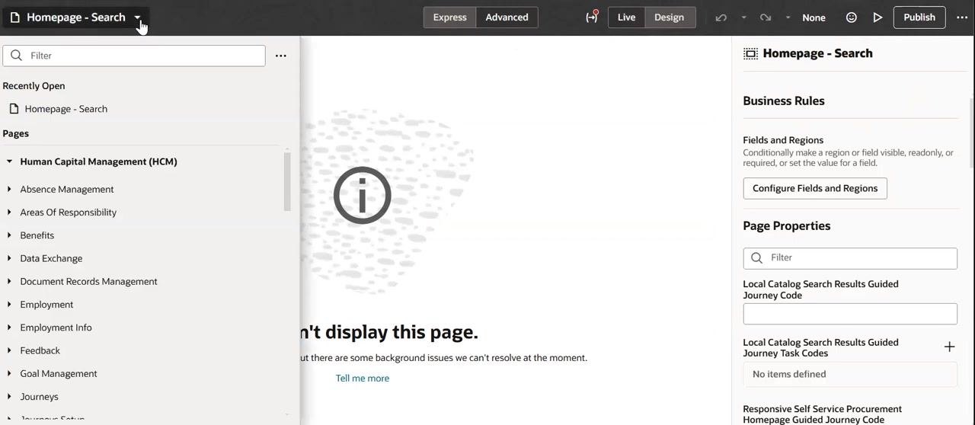
Task: Click the Business Rules heading
Action: tap(784, 101)
